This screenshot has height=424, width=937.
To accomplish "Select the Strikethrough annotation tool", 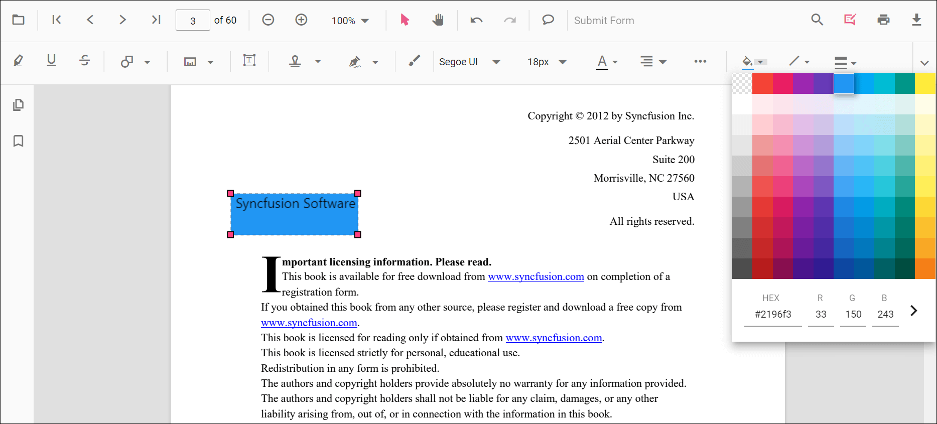I will 84,61.
